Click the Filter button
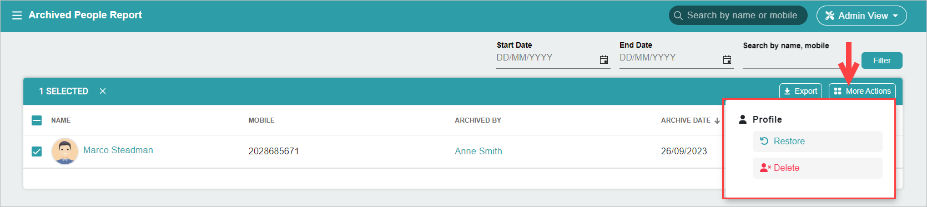927x207 pixels. (881, 60)
